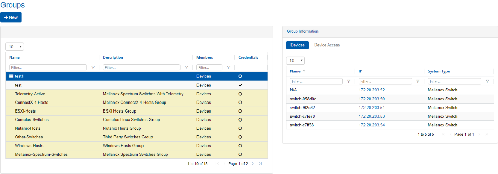Screen dimensions: 498x174
Task: Select the Devices tab
Action: click(297, 45)
